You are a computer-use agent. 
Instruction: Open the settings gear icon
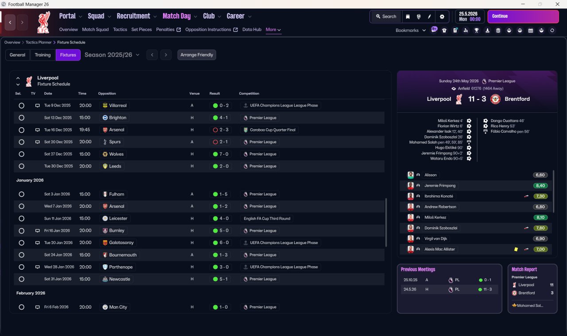click(442, 16)
